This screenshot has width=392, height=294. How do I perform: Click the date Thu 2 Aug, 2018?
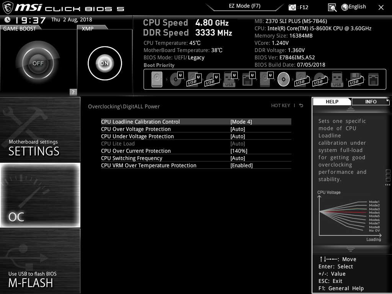[x=72, y=20]
